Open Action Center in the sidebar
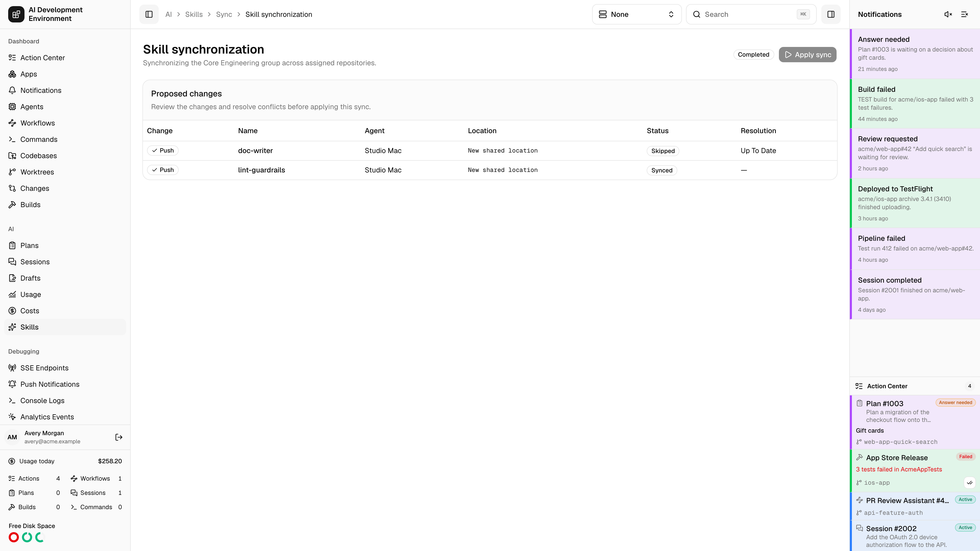 (x=65, y=58)
